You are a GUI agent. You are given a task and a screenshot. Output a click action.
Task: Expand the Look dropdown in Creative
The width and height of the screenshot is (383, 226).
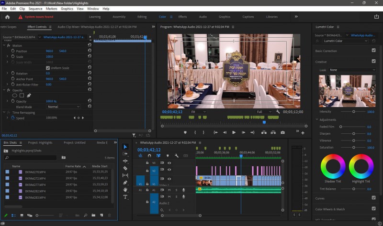click(x=352, y=70)
